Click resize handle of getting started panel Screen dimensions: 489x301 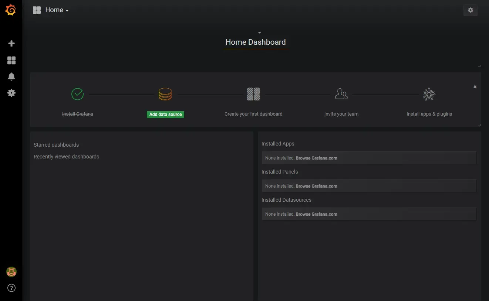[x=479, y=125]
